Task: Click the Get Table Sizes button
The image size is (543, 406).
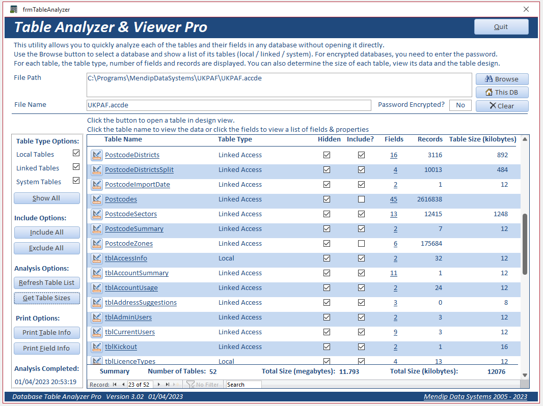Action: pyautogui.click(x=47, y=298)
